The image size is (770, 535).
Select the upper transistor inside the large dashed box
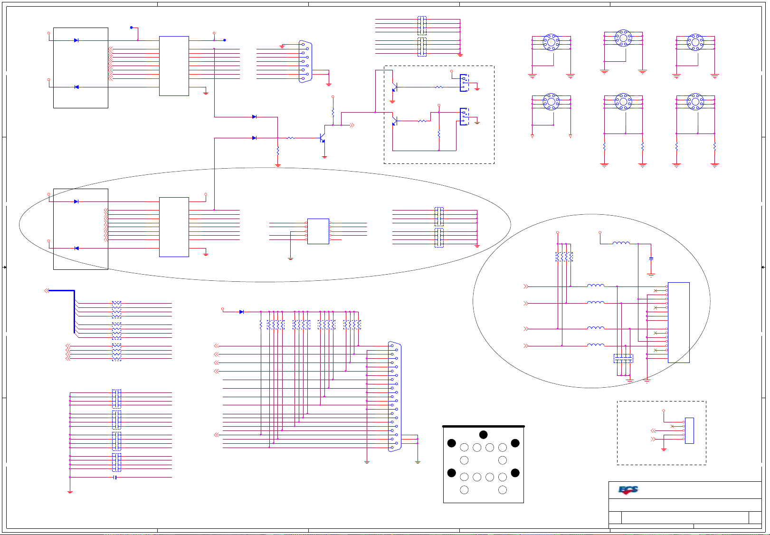coord(394,87)
